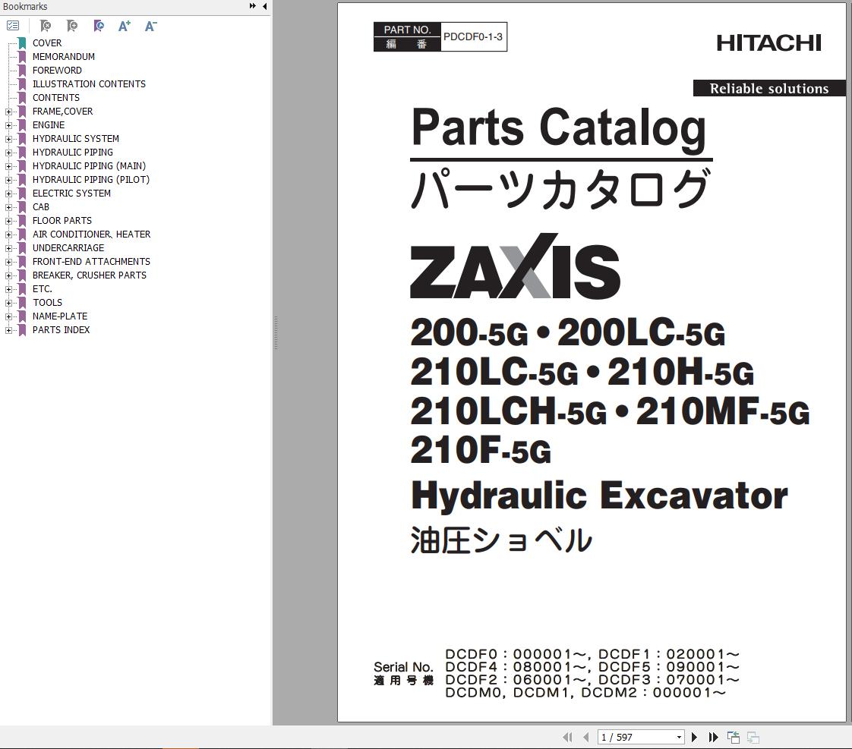This screenshot has width=852, height=749.
Task: Expand the BREAKER, CRUSHER PARTS bookmark
Action: coord(8,275)
